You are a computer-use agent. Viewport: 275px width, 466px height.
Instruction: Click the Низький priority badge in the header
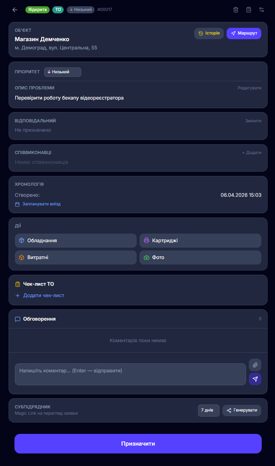[x=80, y=9]
